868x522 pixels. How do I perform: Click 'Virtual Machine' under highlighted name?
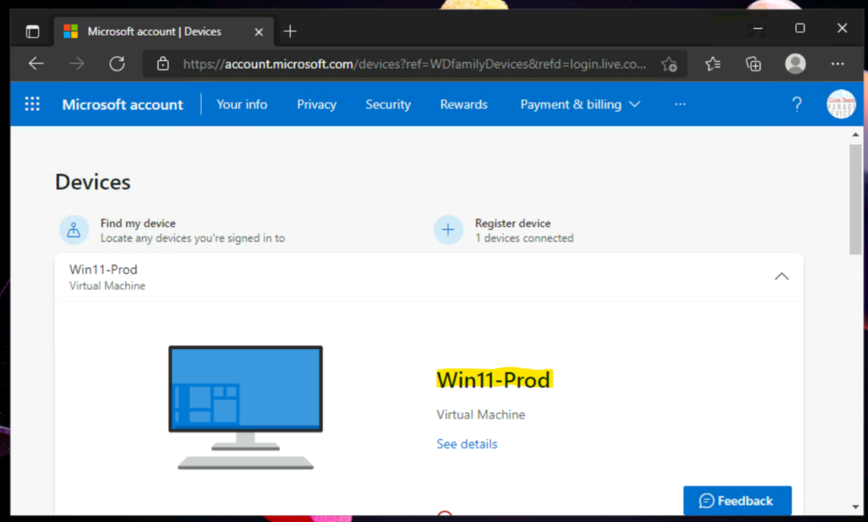point(481,414)
